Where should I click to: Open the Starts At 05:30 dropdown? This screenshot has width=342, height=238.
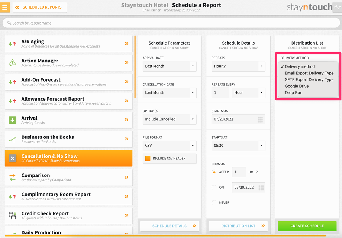(238, 146)
